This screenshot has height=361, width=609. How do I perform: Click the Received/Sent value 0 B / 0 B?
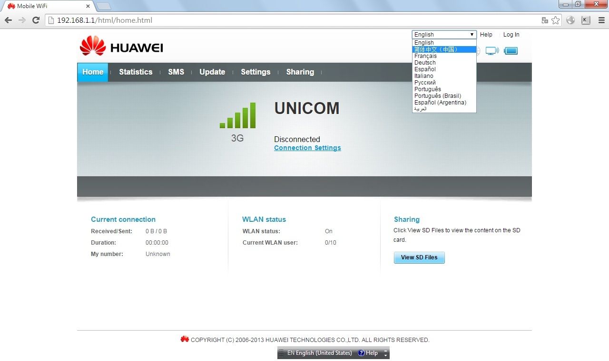pyautogui.click(x=157, y=231)
